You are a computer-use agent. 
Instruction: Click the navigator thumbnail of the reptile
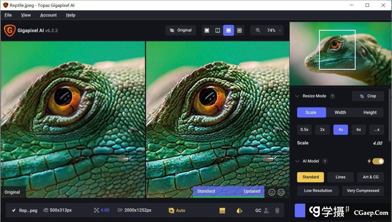(x=340, y=53)
